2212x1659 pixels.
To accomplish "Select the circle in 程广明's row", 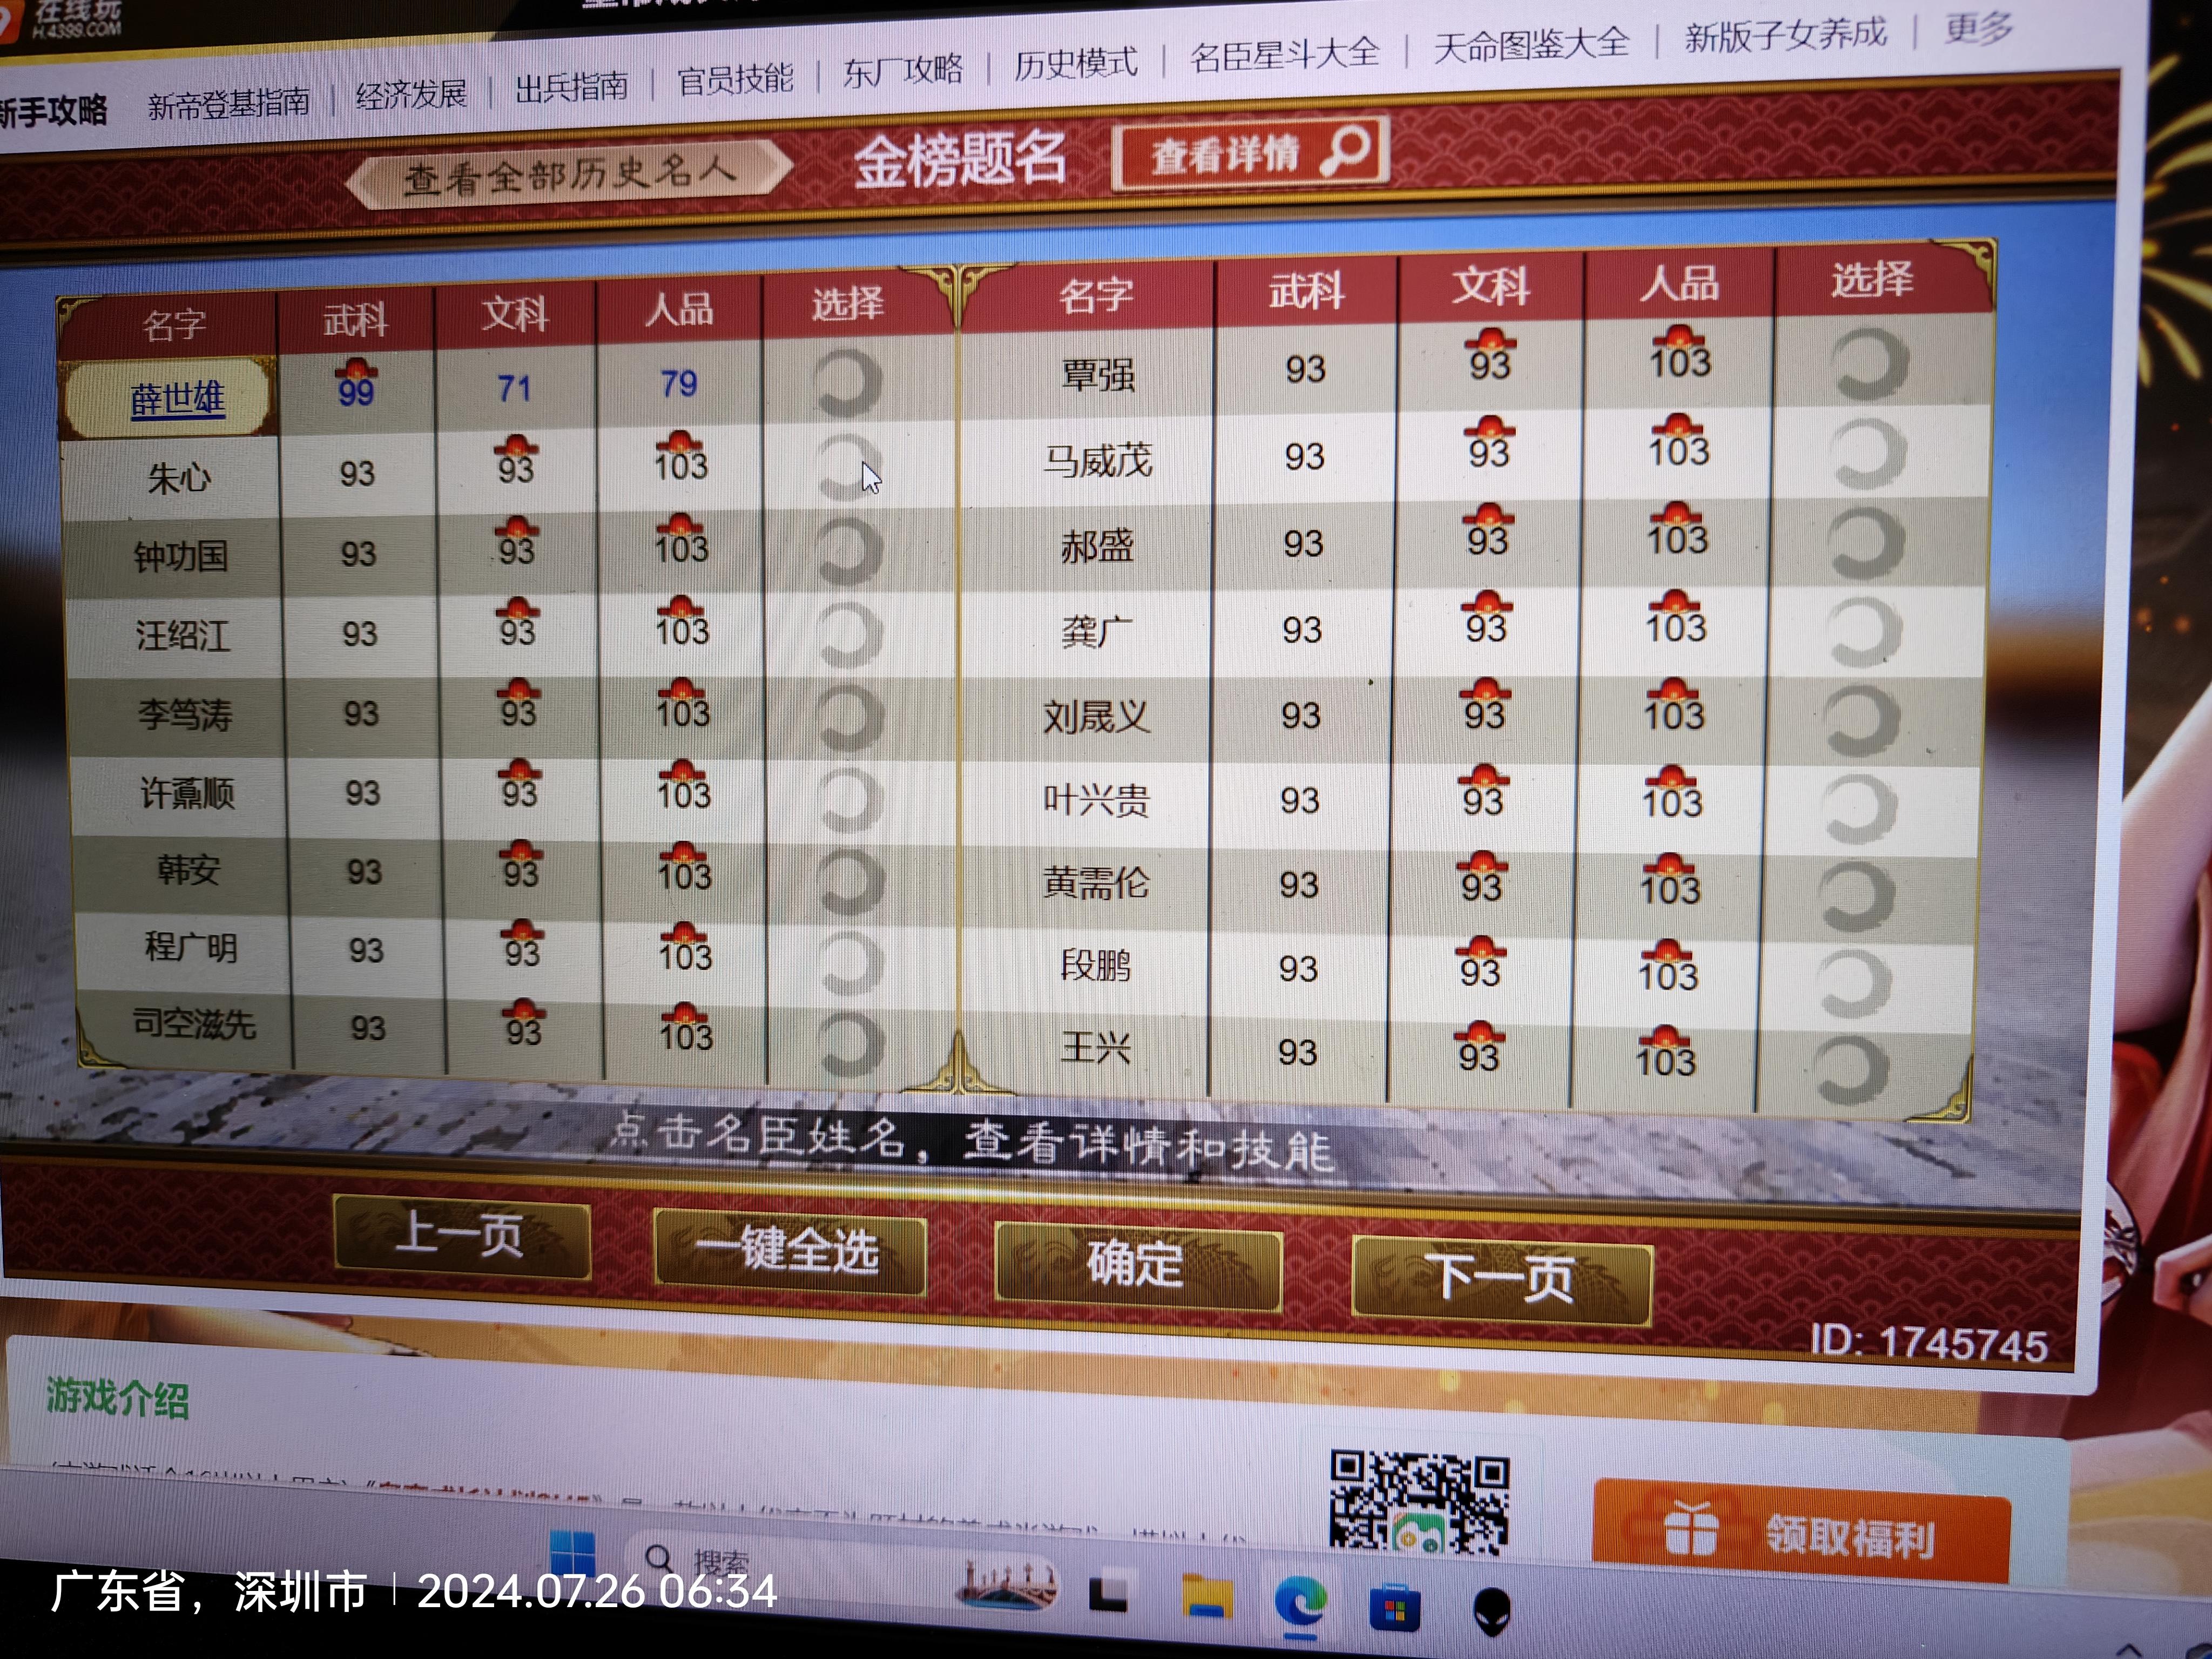I will (x=851, y=962).
